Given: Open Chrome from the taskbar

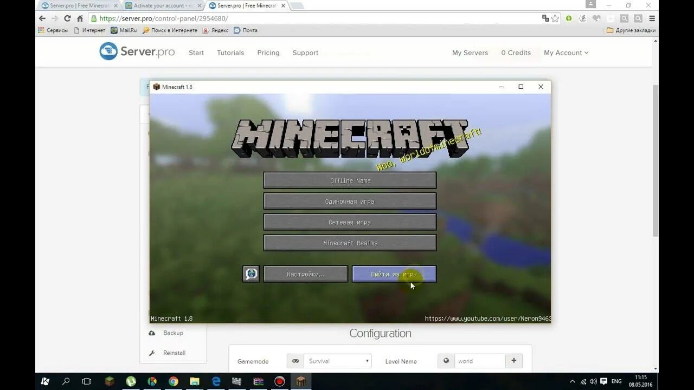Looking at the screenshot, I should click(x=173, y=381).
